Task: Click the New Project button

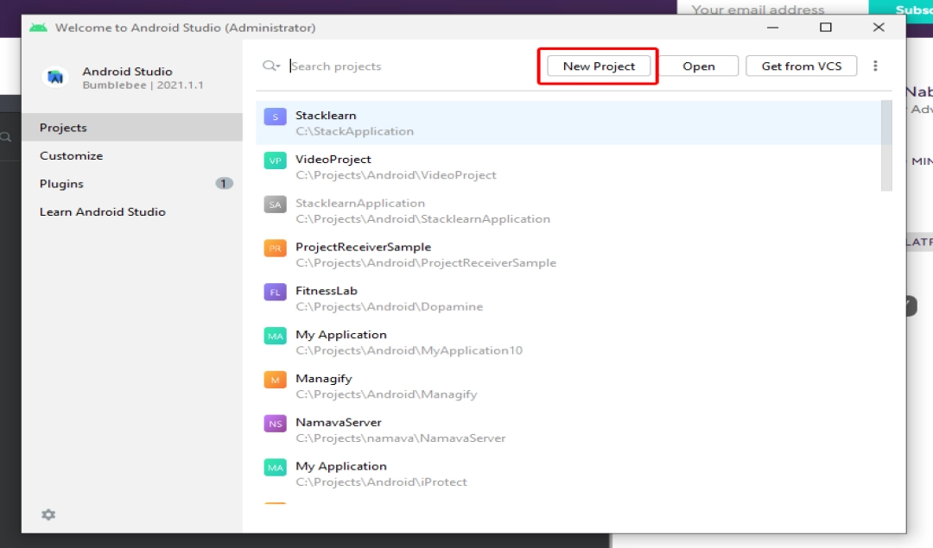Action: click(x=599, y=66)
